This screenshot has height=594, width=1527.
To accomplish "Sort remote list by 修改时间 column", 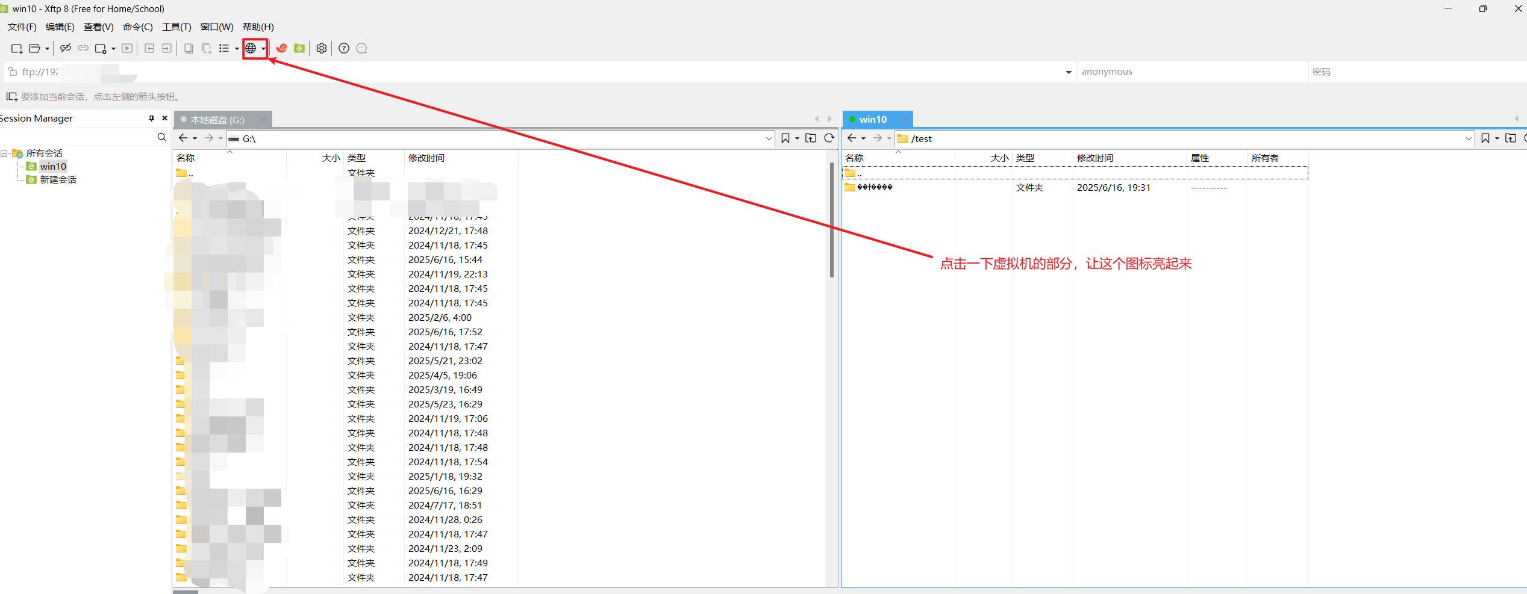I will (1095, 158).
